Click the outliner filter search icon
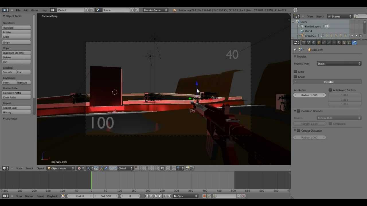The image size is (367, 206). (x=356, y=16)
